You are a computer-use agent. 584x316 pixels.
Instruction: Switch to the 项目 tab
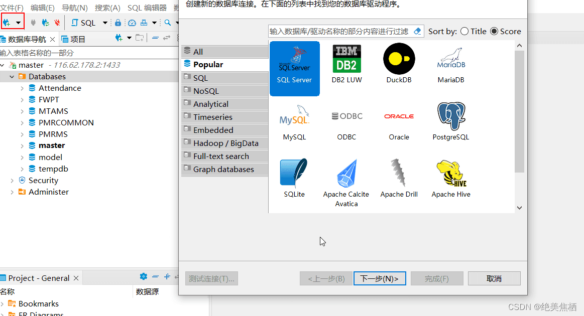coord(74,39)
